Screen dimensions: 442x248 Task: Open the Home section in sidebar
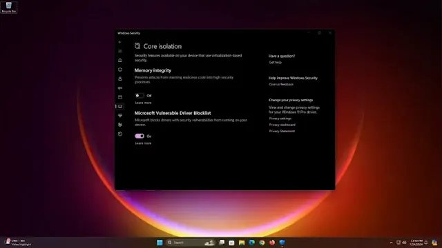(x=119, y=60)
